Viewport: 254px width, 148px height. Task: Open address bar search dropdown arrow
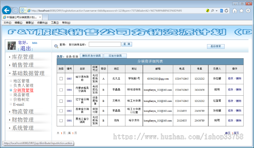(216, 11)
